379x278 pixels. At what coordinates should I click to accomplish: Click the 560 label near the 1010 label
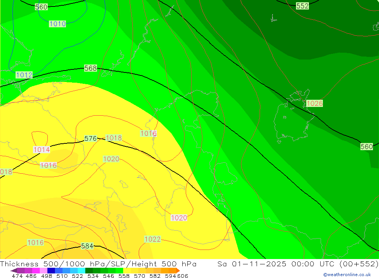coord(41,7)
